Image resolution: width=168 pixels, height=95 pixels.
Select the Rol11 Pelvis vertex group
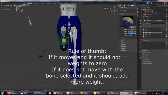click(152, 31)
